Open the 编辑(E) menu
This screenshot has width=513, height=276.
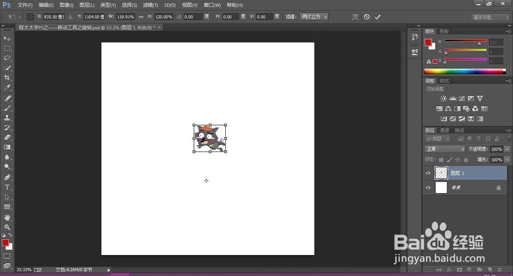point(46,5)
